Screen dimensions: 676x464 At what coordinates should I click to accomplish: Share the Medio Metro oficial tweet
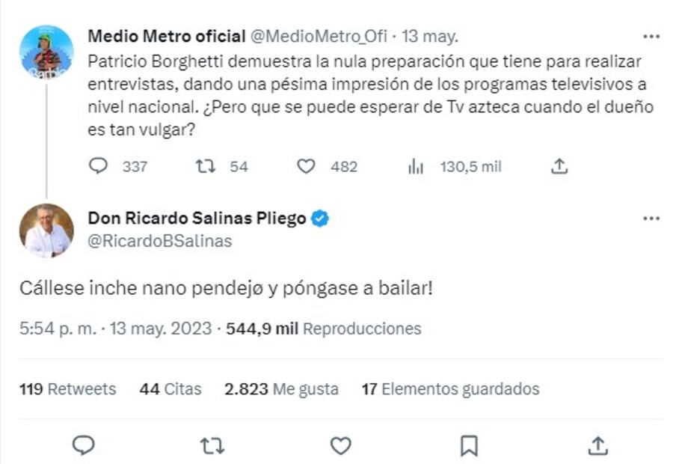[559, 167]
